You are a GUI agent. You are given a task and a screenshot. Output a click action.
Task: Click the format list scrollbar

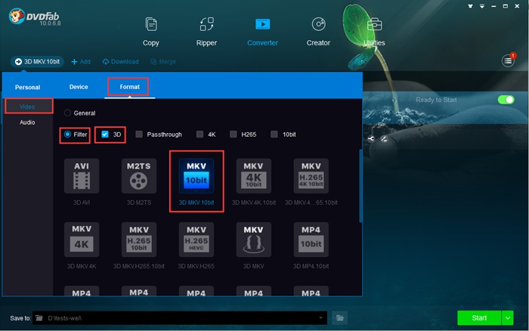click(x=360, y=186)
